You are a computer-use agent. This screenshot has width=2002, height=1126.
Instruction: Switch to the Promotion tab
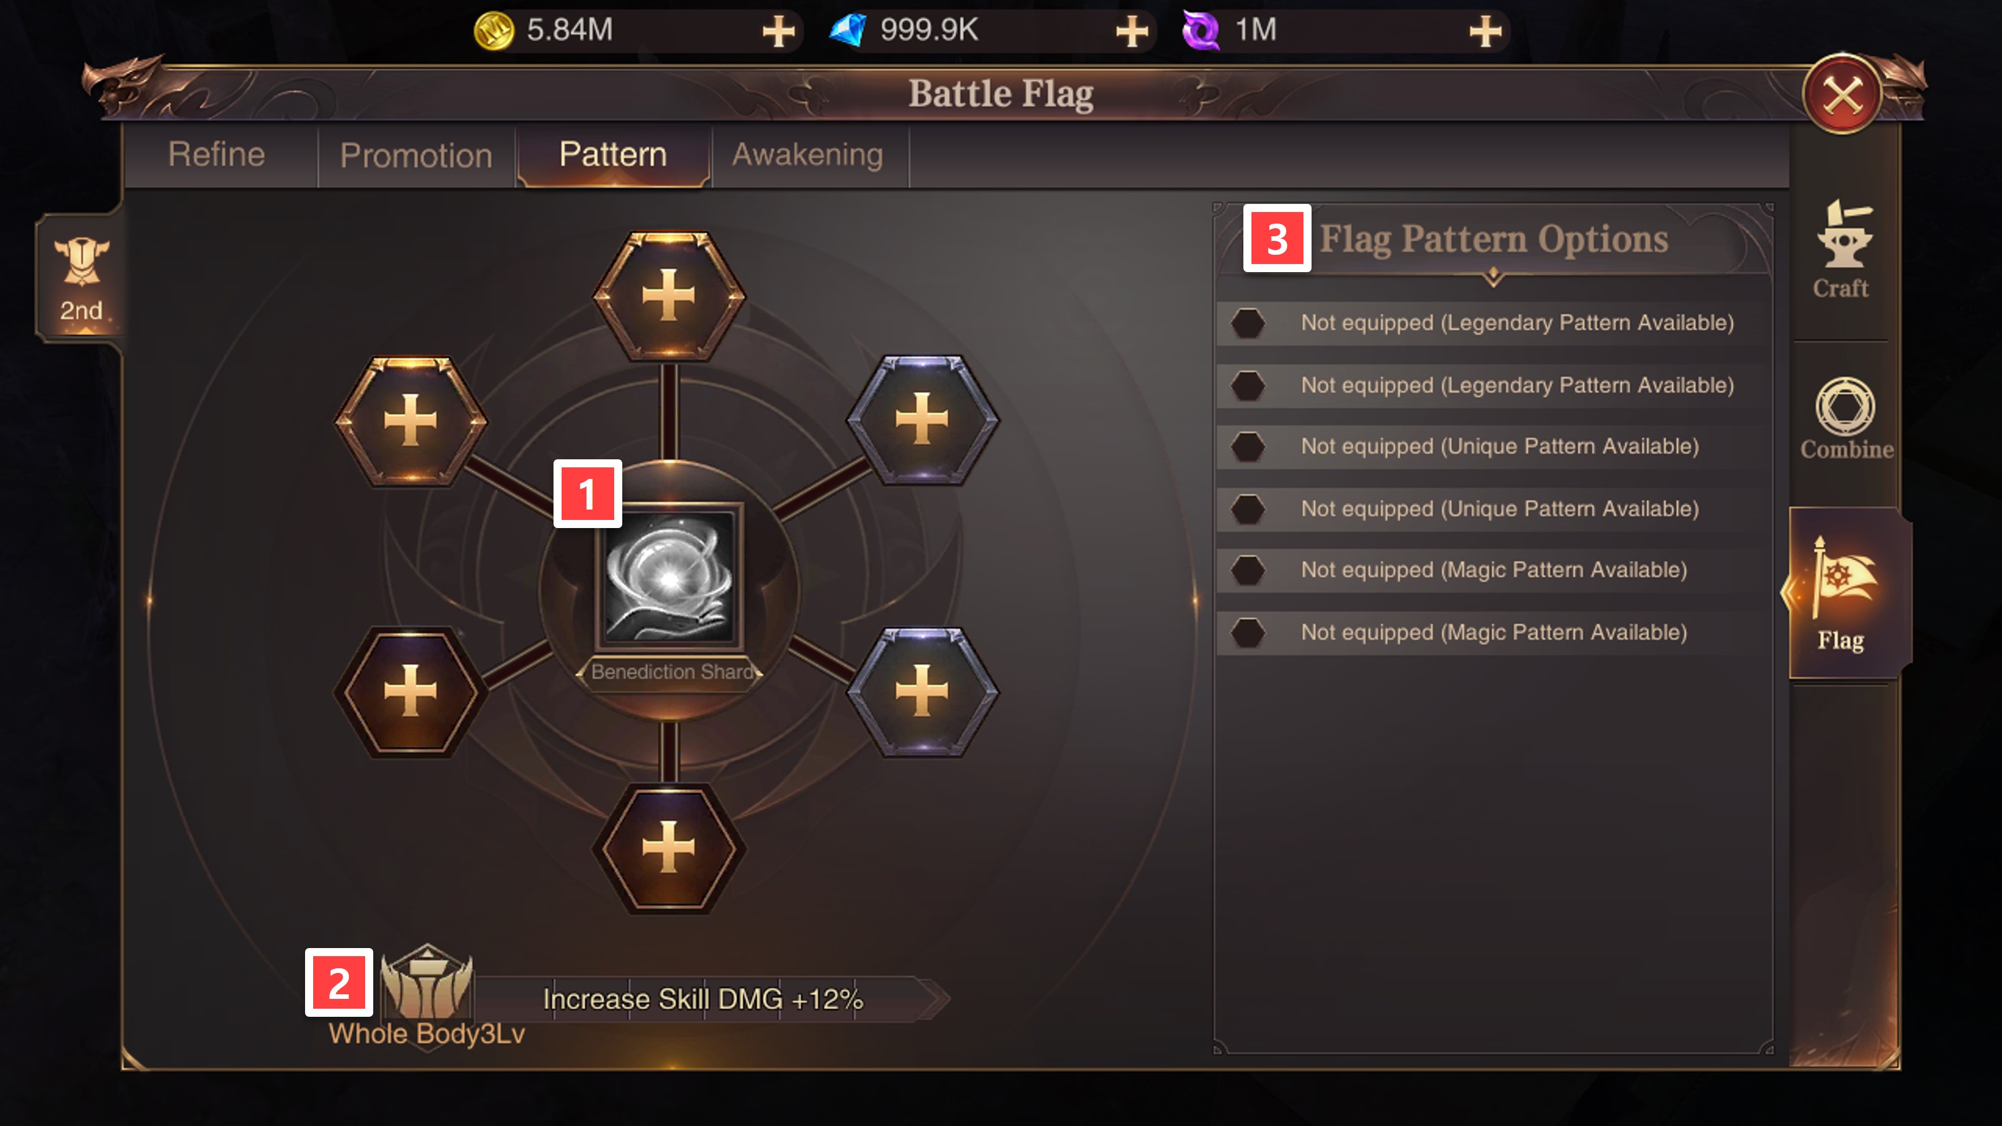click(x=417, y=155)
